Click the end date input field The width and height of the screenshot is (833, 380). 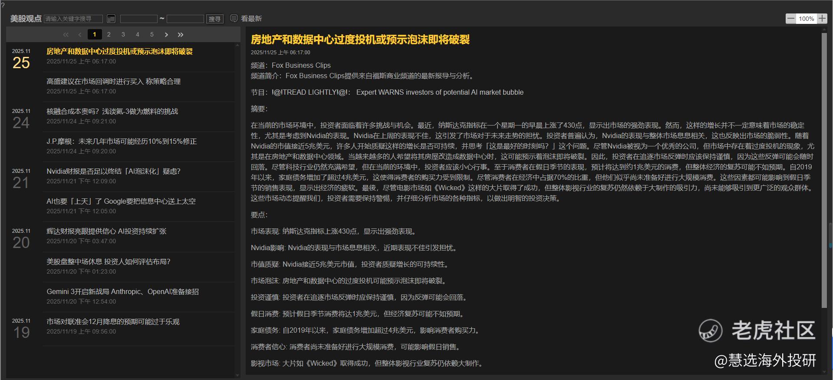[x=185, y=19]
